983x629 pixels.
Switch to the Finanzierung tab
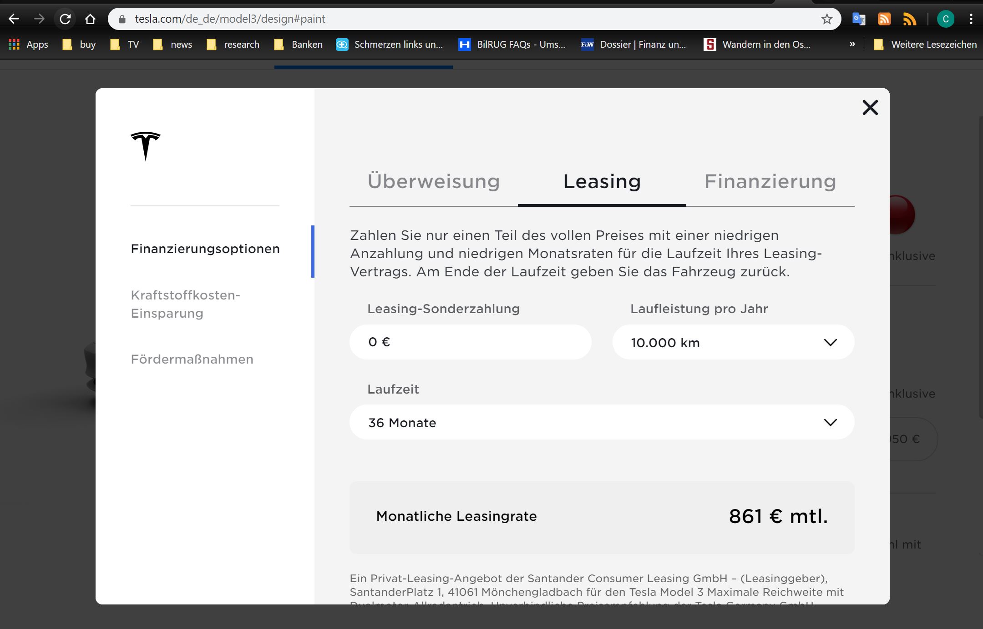pos(770,181)
